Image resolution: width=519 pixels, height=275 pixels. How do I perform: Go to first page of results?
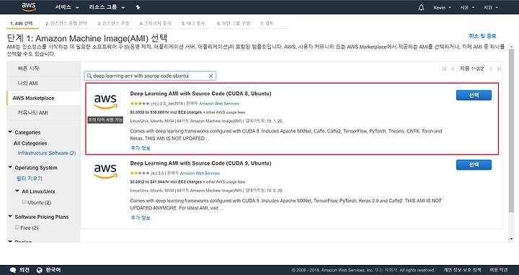point(444,69)
